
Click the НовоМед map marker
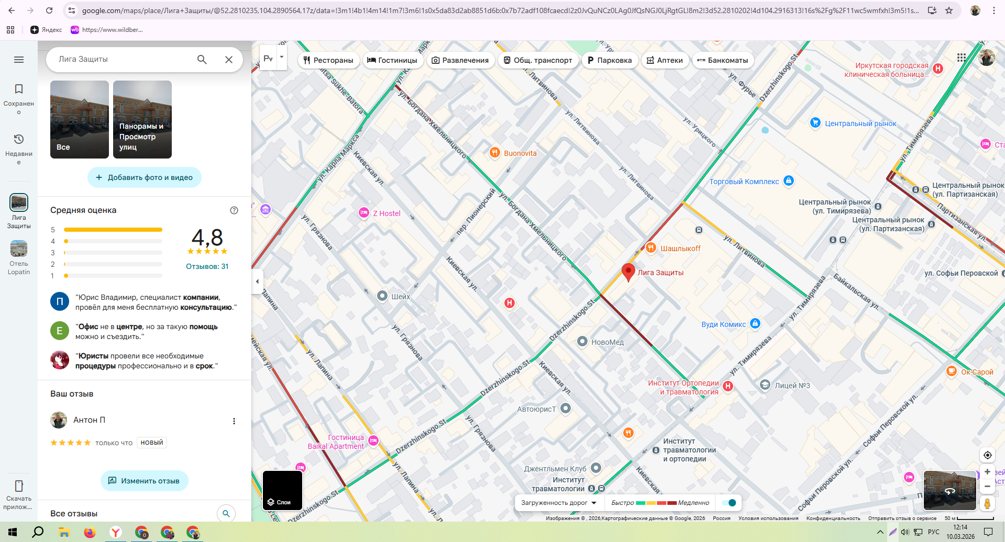pyautogui.click(x=582, y=342)
